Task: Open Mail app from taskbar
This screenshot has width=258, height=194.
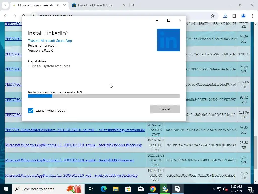Action: pyautogui.click(x=141, y=189)
